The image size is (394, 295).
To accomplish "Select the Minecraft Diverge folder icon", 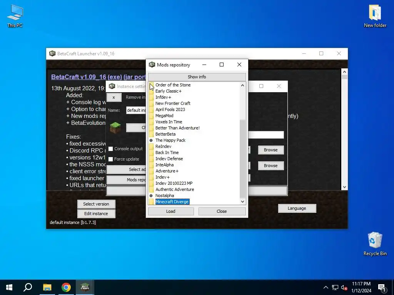I will point(151,202).
